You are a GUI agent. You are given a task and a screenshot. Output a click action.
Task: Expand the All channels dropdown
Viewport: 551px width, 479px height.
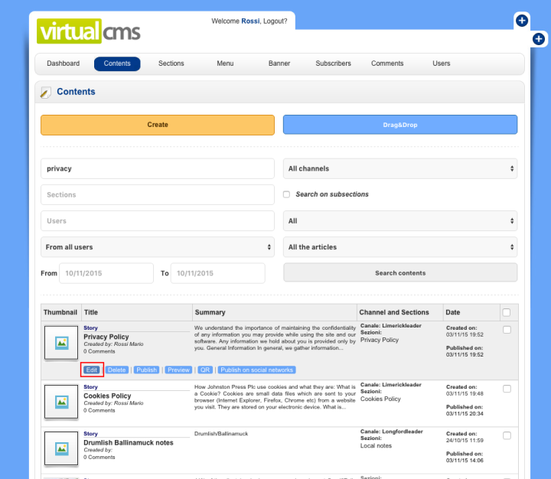click(400, 168)
